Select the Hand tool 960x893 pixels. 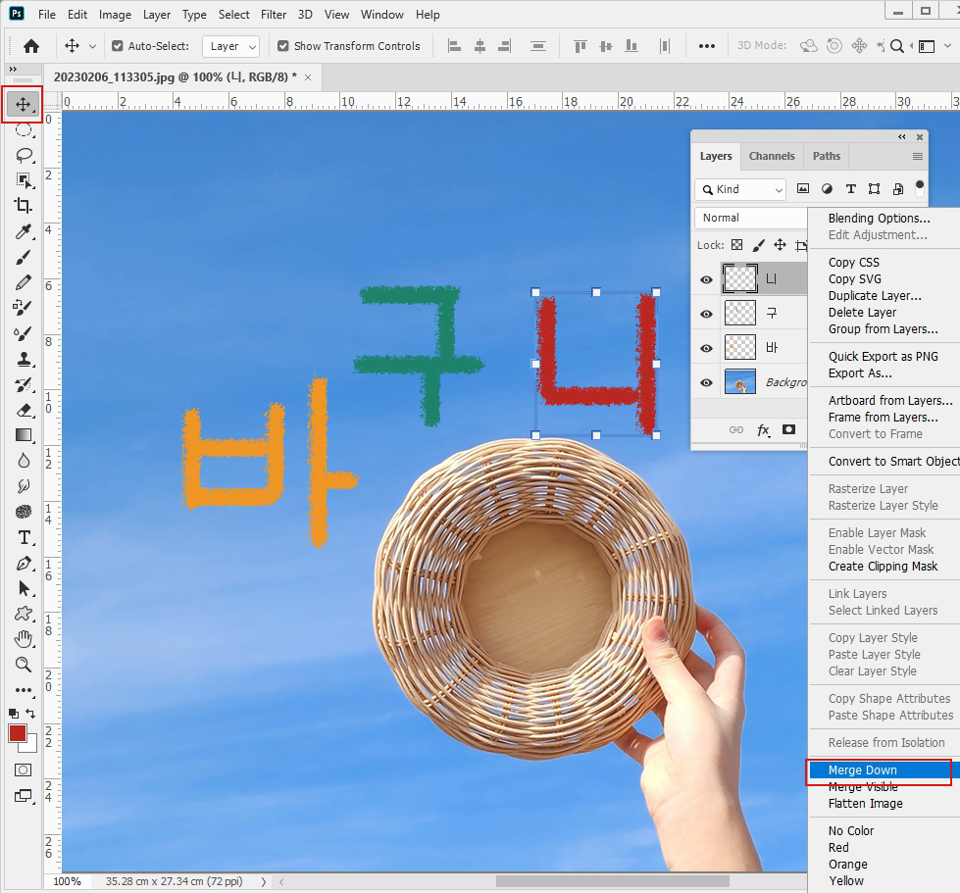pos(24,639)
